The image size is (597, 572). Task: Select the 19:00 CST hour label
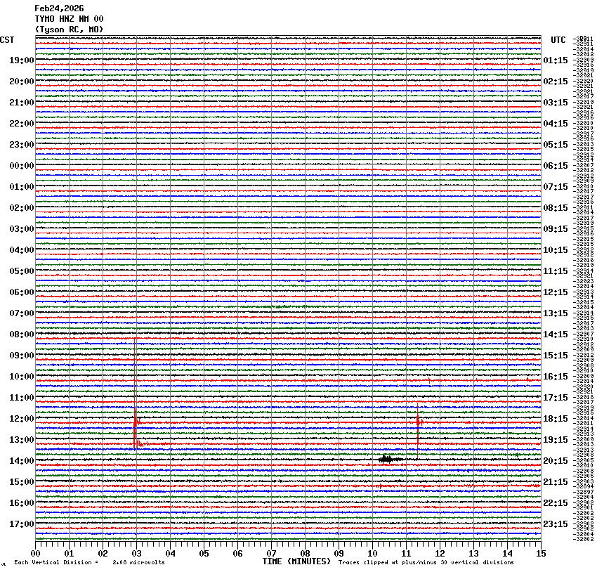(x=22, y=60)
